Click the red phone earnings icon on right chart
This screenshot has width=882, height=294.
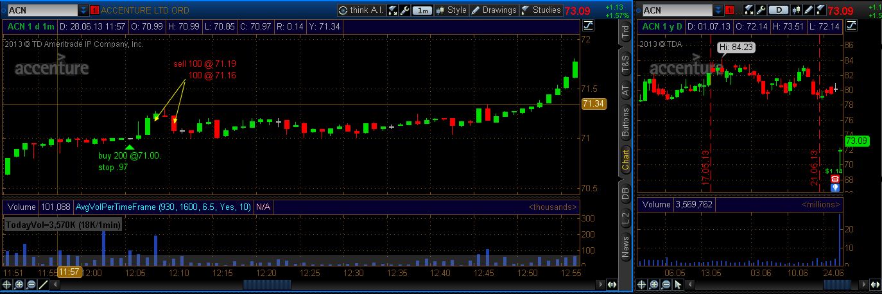tap(834, 180)
